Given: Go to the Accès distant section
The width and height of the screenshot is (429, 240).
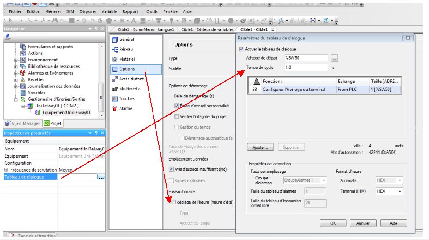Looking at the screenshot, I should 130,79.
